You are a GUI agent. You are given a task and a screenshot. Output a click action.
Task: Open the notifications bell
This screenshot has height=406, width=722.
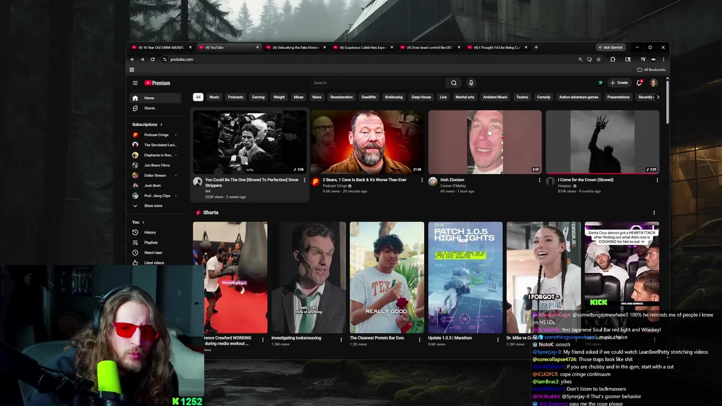click(639, 83)
